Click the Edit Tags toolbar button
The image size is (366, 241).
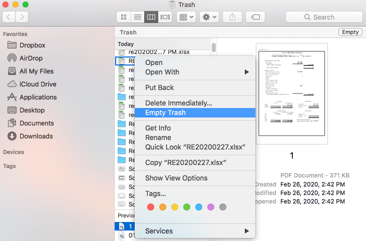click(x=255, y=17)
